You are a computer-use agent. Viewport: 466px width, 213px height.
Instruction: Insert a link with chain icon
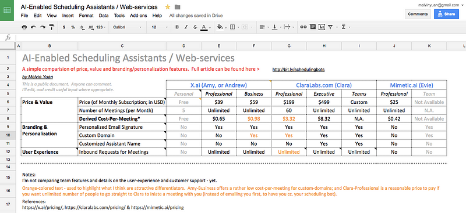(303, 27)
